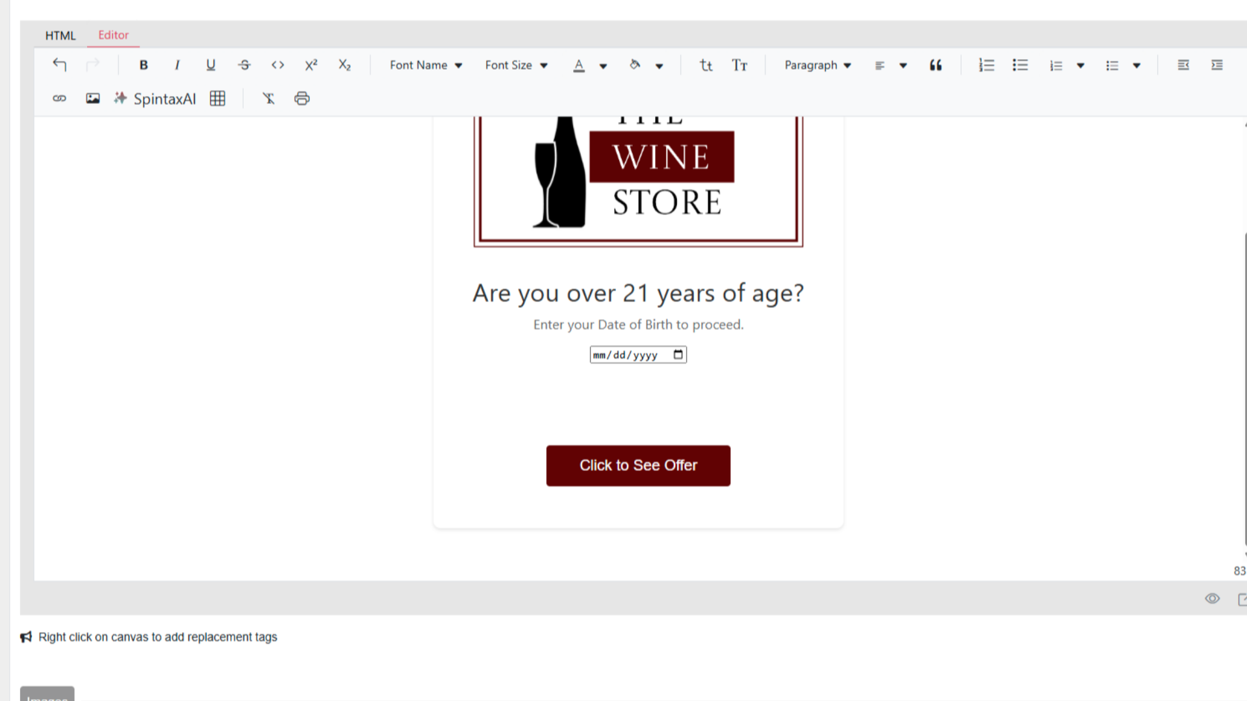Toggle italic formatting
Viewport: 1247px width, 701px height.
tap(177, 65)
